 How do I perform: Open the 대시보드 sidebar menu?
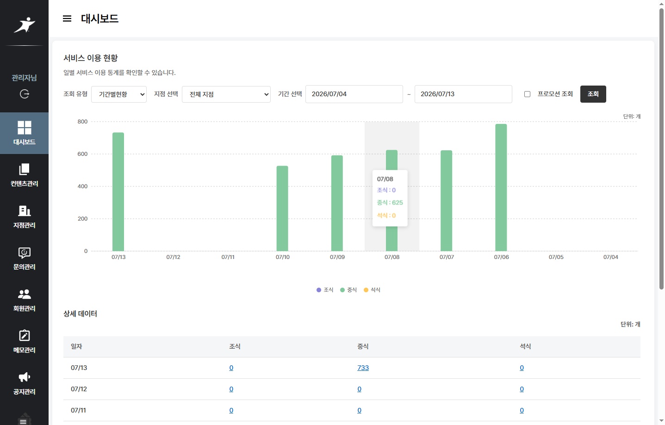pos(24,133)
